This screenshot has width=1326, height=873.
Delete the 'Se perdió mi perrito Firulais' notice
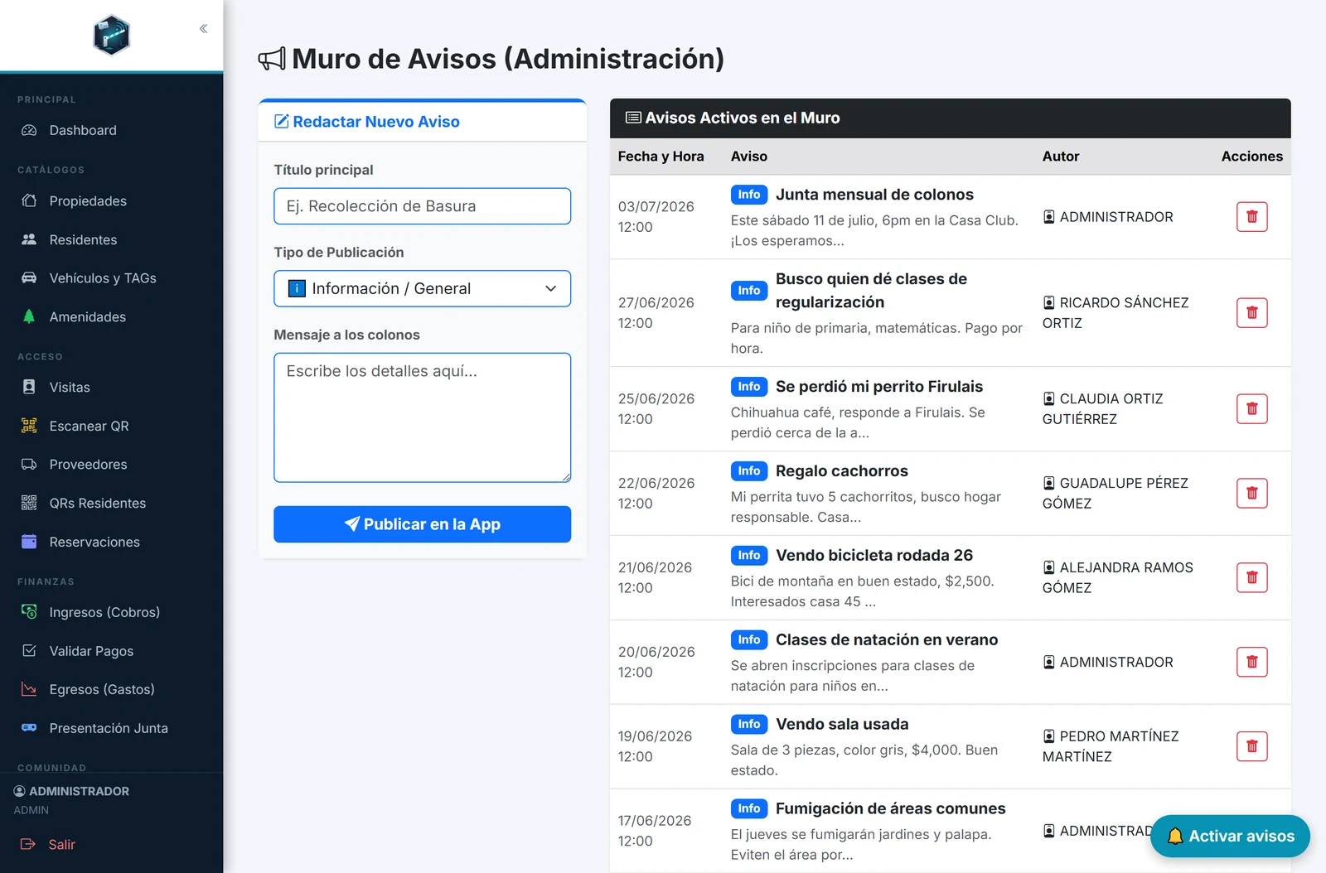click(x=1251, y=409)
